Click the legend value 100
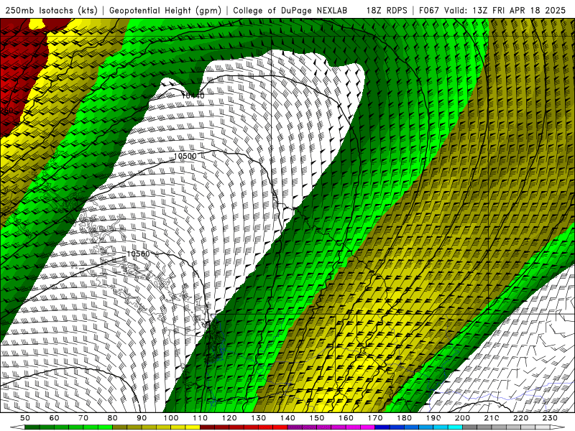 (x=171, y=418)
